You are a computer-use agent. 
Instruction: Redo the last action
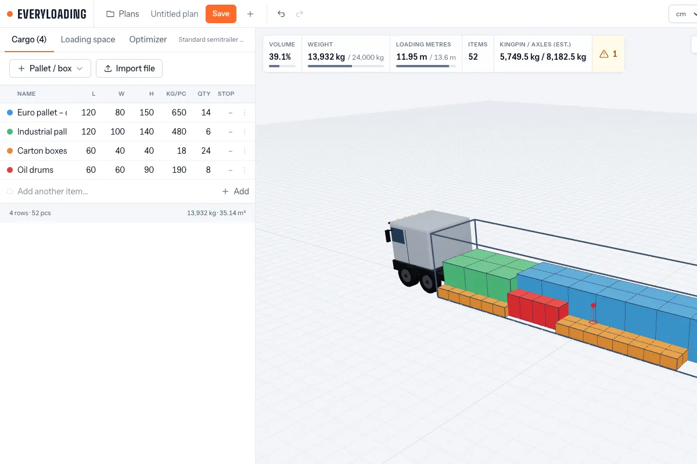coord(300,14)
